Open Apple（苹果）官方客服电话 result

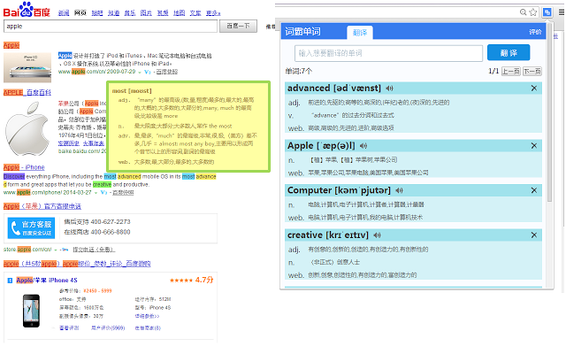pos(42,206)
